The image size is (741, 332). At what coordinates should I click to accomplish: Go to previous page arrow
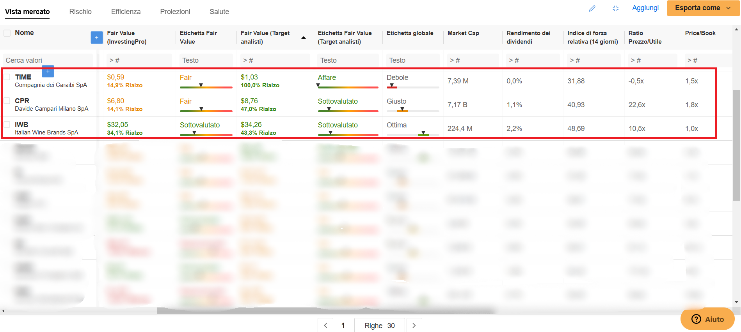[x=325, y=325]
